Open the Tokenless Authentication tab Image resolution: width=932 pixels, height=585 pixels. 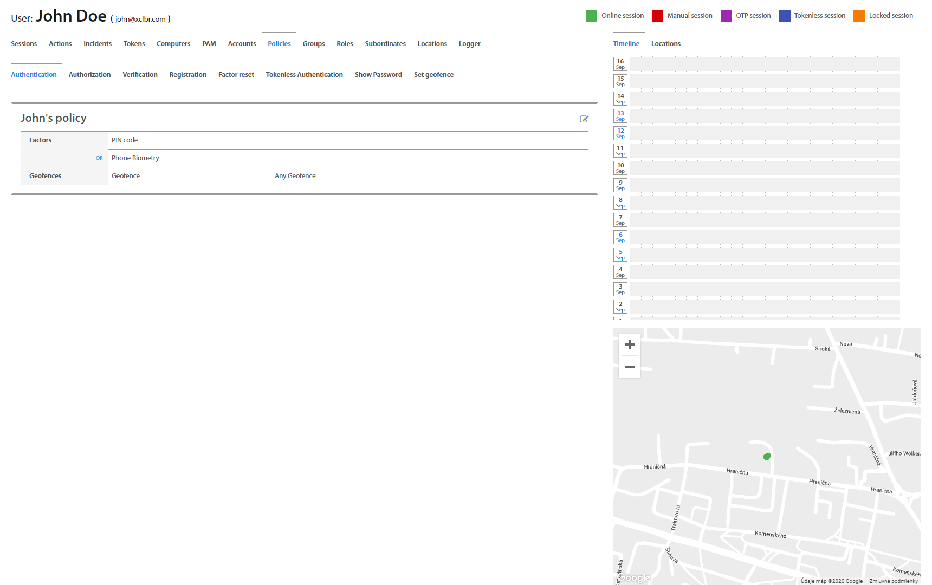click(x=304, y=75)
